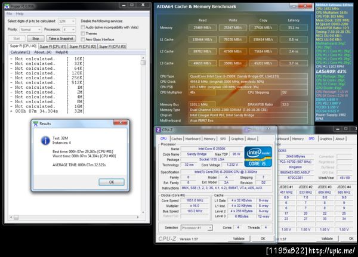The height and width of the screenshot is (257, 358).
Task: Select the Memory tab in rear CPU-Z window
Action: (x=298, y=139)
